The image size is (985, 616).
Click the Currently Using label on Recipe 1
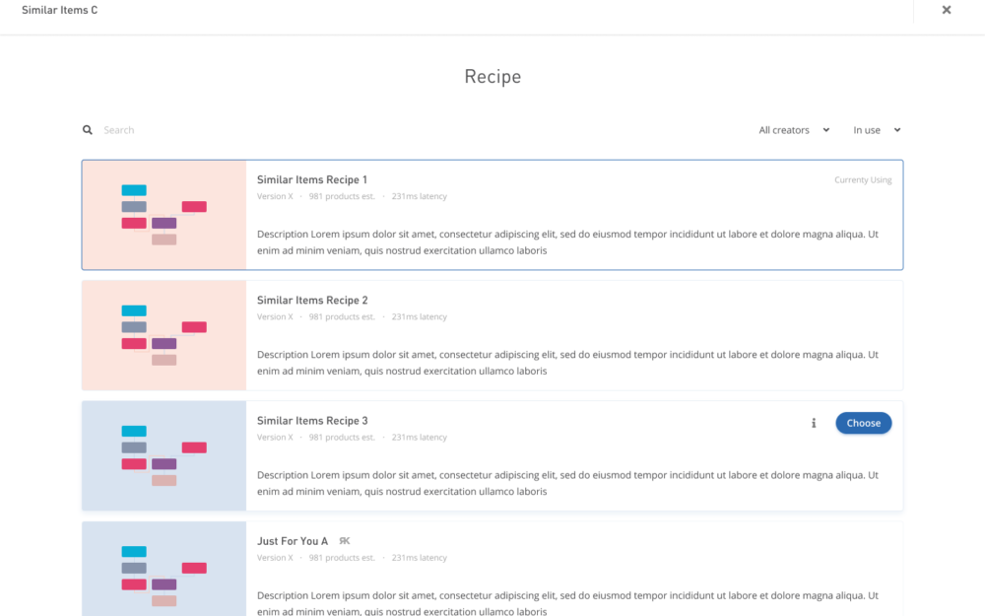point(862,180)
